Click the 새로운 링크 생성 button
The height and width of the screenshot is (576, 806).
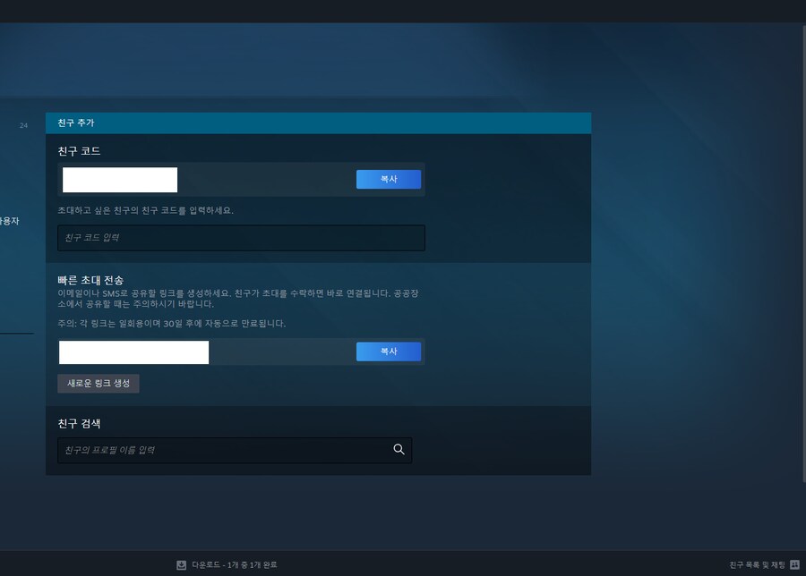click(99, 384)
